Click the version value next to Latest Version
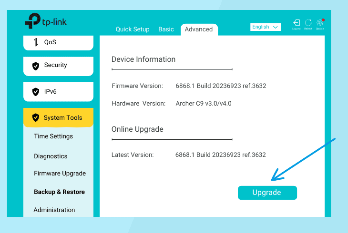 220,155
